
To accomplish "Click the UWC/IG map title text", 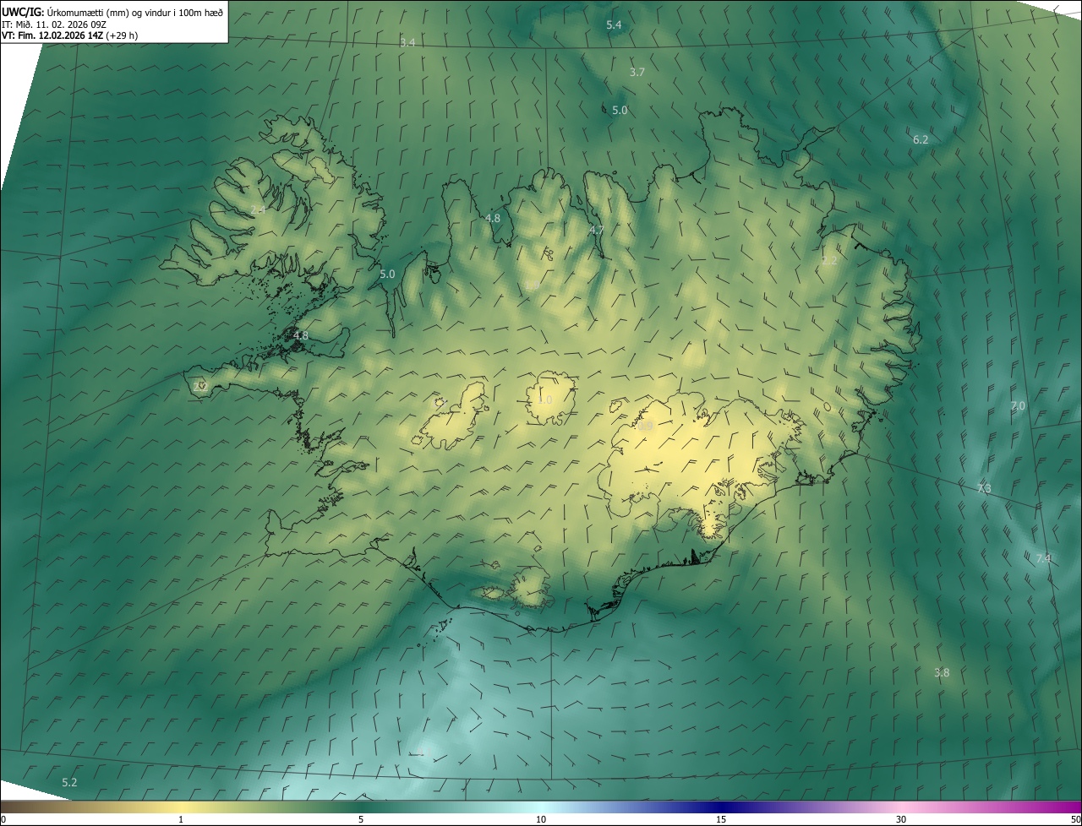I will (x=112, y=12).
